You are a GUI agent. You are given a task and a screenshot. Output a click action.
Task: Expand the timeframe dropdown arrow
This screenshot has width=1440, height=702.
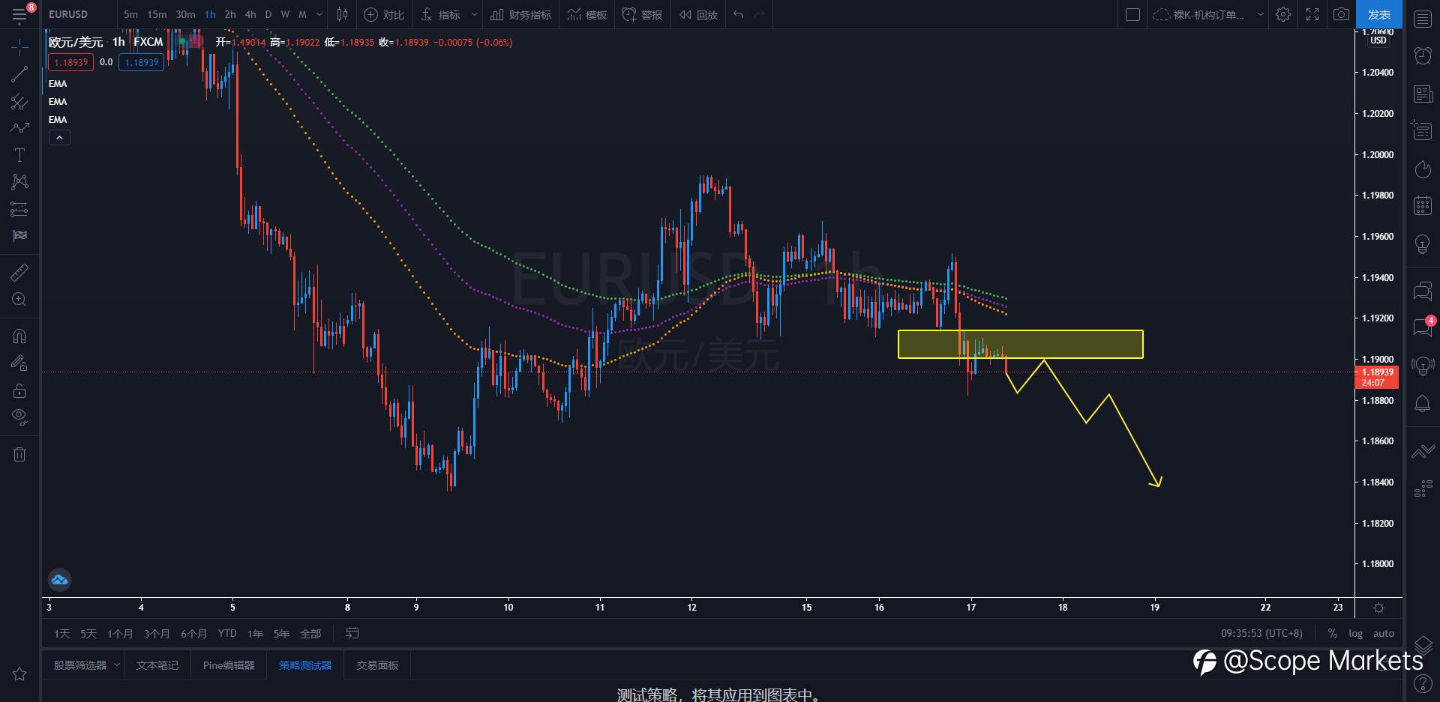(319, 14)
